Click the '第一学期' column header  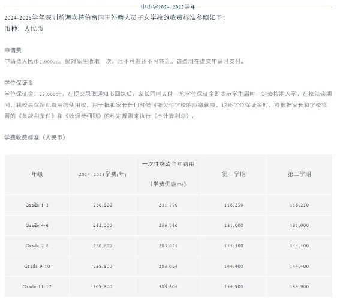click(234, 174)
